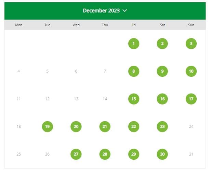Select Saturday the 23rd
The height and width of the screenshot is (171, 210).
162,126
